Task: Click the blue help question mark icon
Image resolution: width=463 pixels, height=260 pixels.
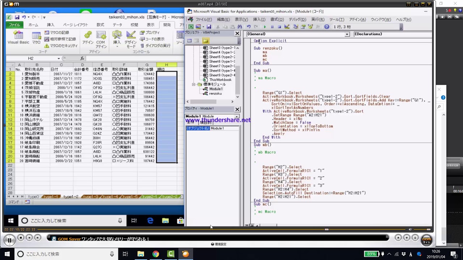Action: pos(327,27)
